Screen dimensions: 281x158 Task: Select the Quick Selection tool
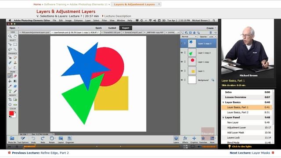coord(15,49)
